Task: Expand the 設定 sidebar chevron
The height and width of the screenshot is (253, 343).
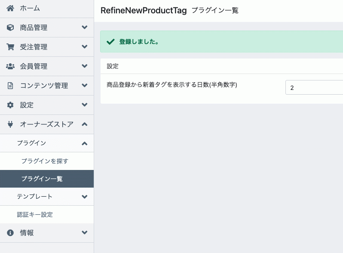Action: pos(84,105)
